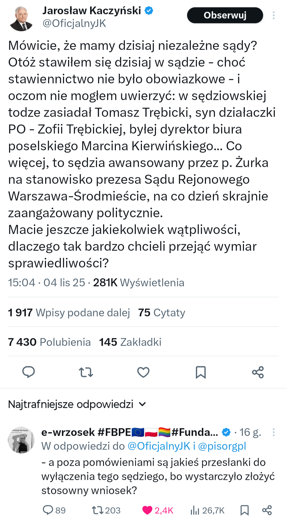Viewport: 287px width, 516px height.
Task: Open the reply's three-dot options menu
Action: pos(273,432)
